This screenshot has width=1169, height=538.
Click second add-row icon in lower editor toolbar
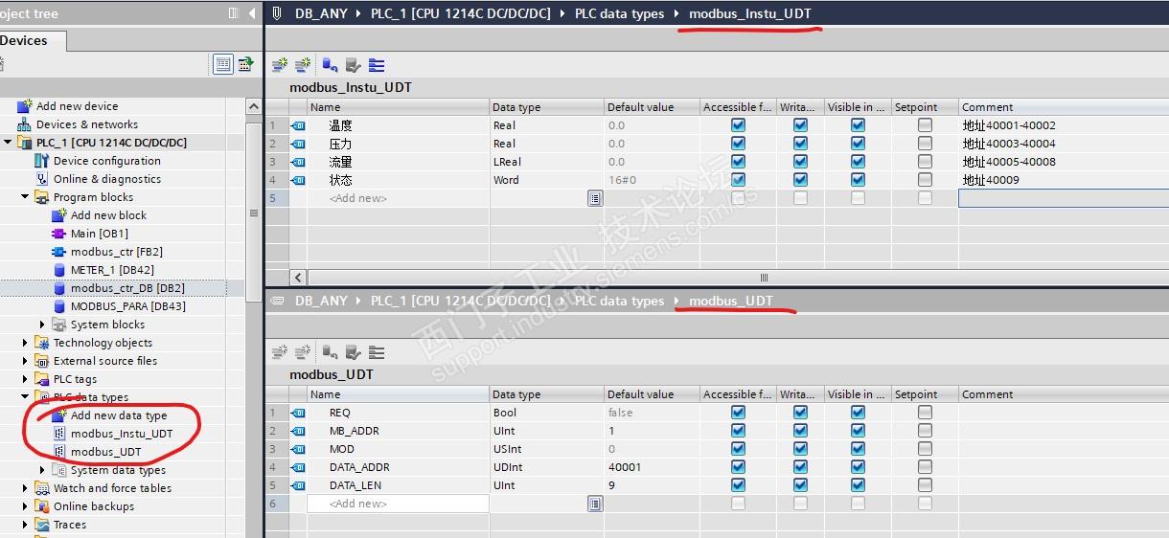(x=303, y=352)
